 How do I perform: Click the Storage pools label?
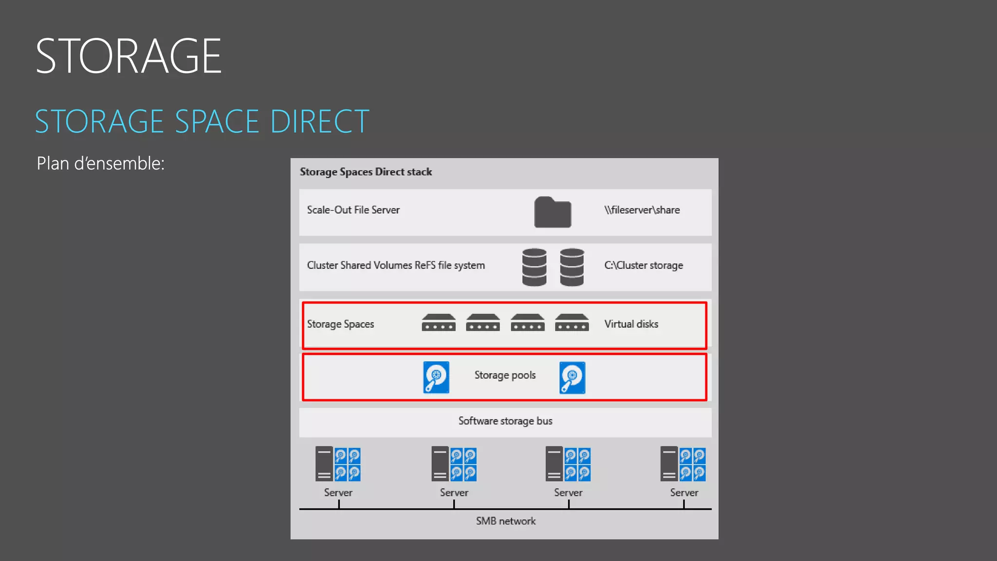click(x=505, y=375)
